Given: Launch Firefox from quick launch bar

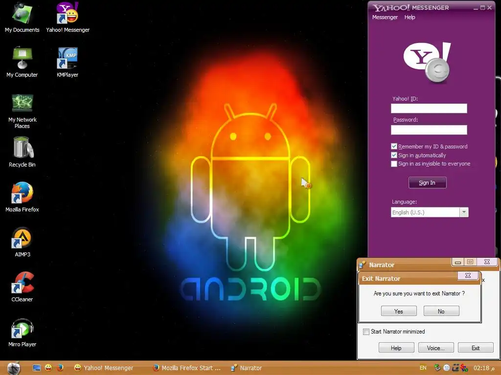Looking at the screenshot, I should [60, 368].
